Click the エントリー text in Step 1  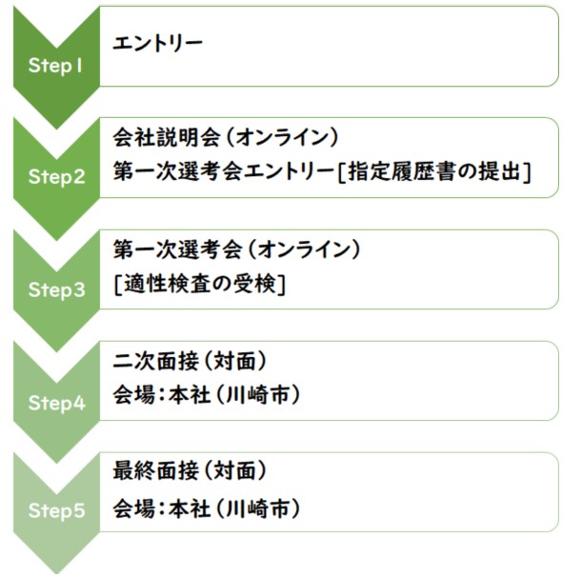click(x=157, y=43)
